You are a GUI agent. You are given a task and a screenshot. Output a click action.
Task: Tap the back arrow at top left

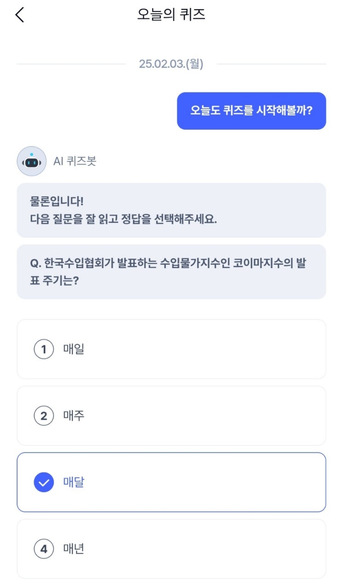(x=19, y=15)
